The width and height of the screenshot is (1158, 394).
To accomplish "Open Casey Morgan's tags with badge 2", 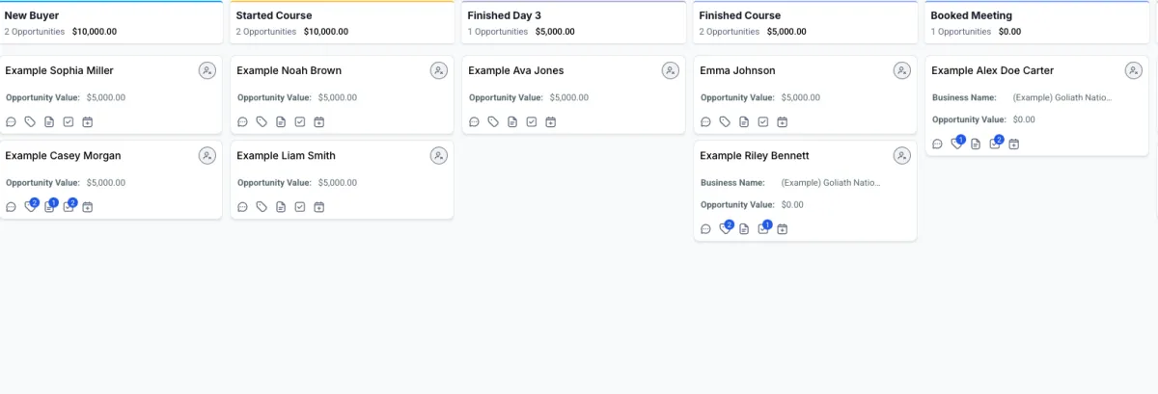I will tap(30, 207).
